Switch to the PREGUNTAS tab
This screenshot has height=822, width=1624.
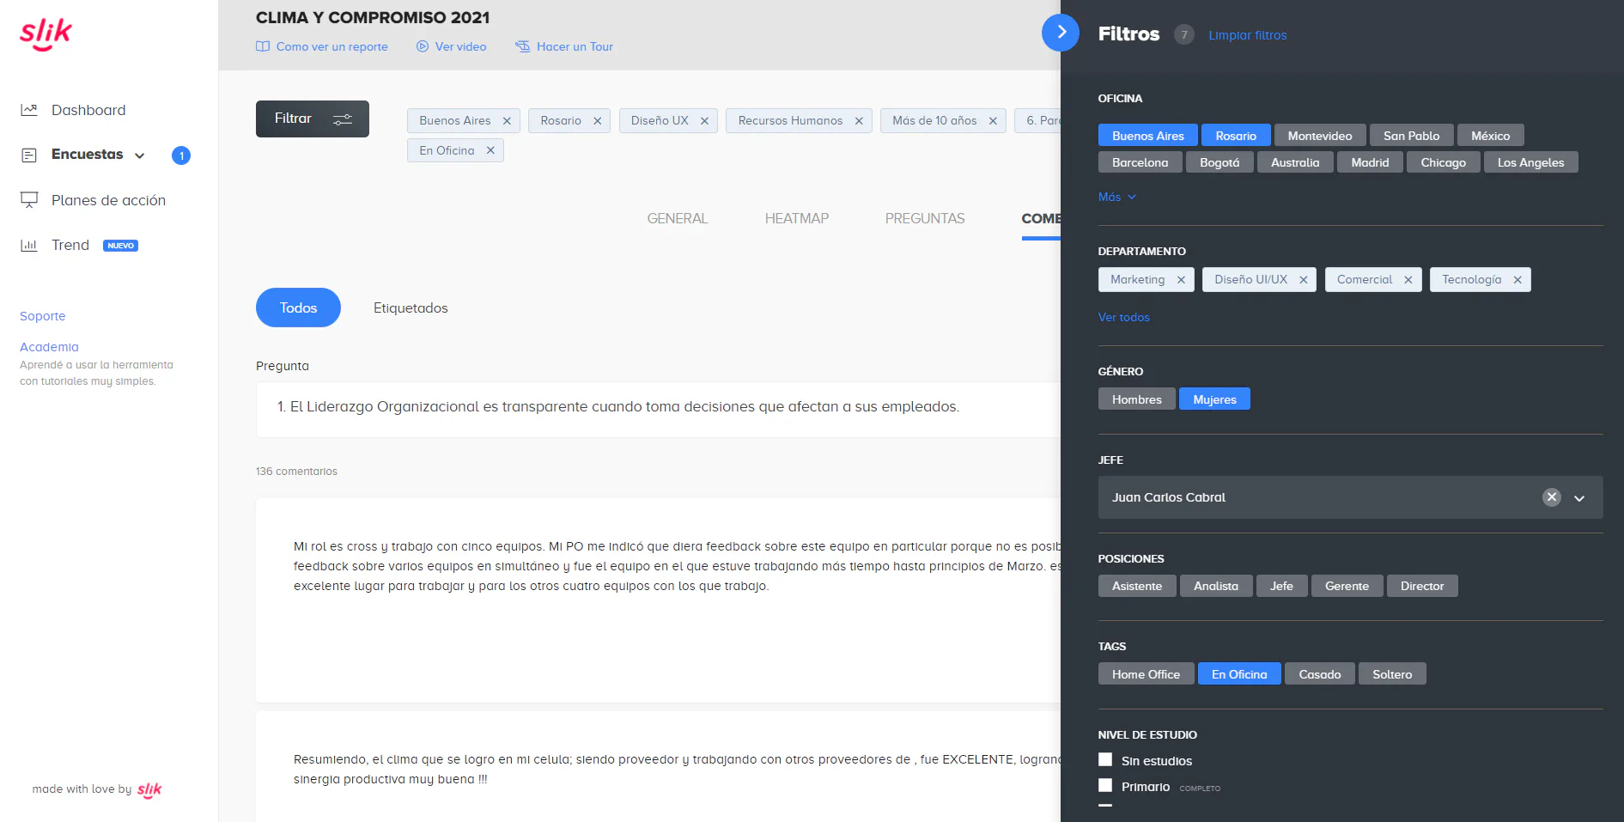(x=925, y=218)
